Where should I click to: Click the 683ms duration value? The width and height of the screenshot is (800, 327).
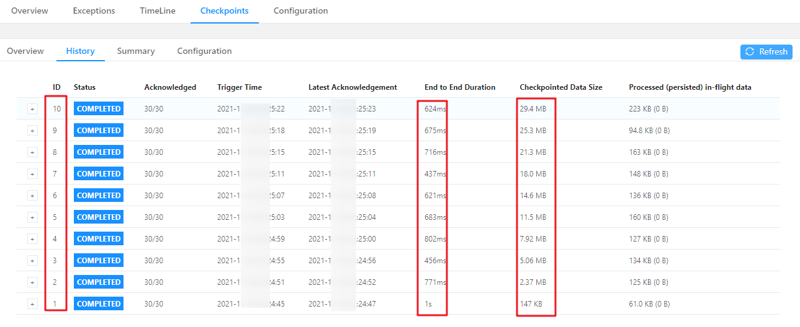click(x=435, y=217)
